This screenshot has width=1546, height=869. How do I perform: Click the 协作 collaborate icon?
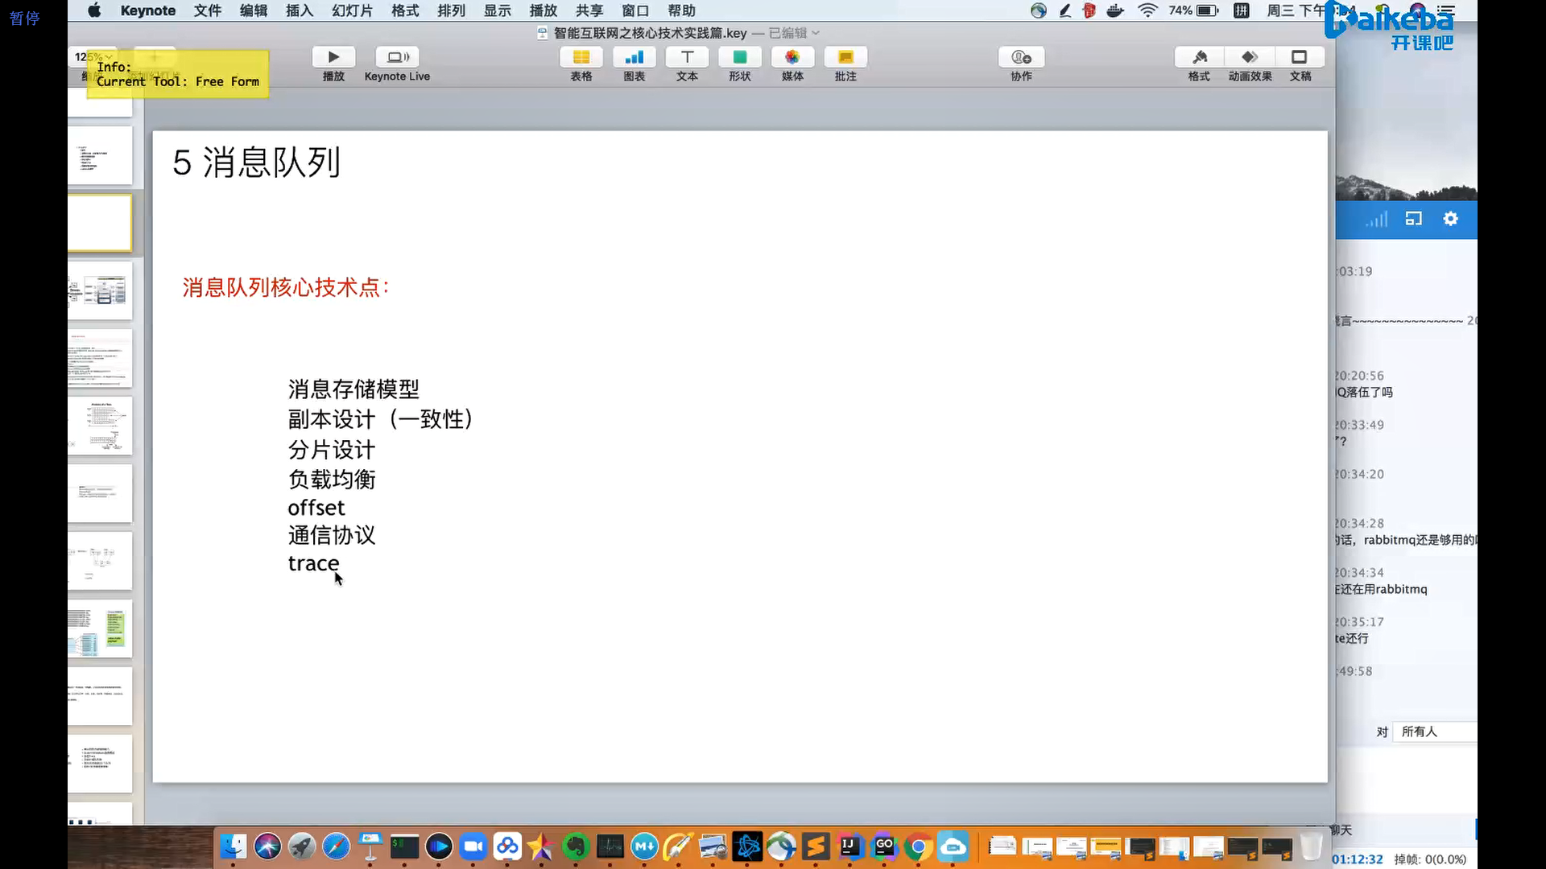(x=1021, y=57)
